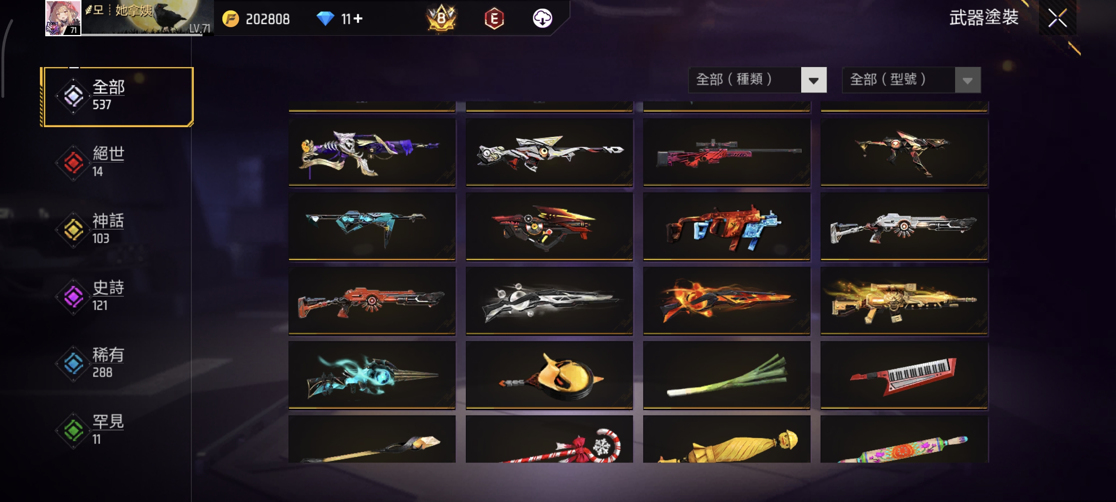Screen dimensions: 1116x502
Task: Pick the orange and blue Vector skin
Action: click(727, 227)
